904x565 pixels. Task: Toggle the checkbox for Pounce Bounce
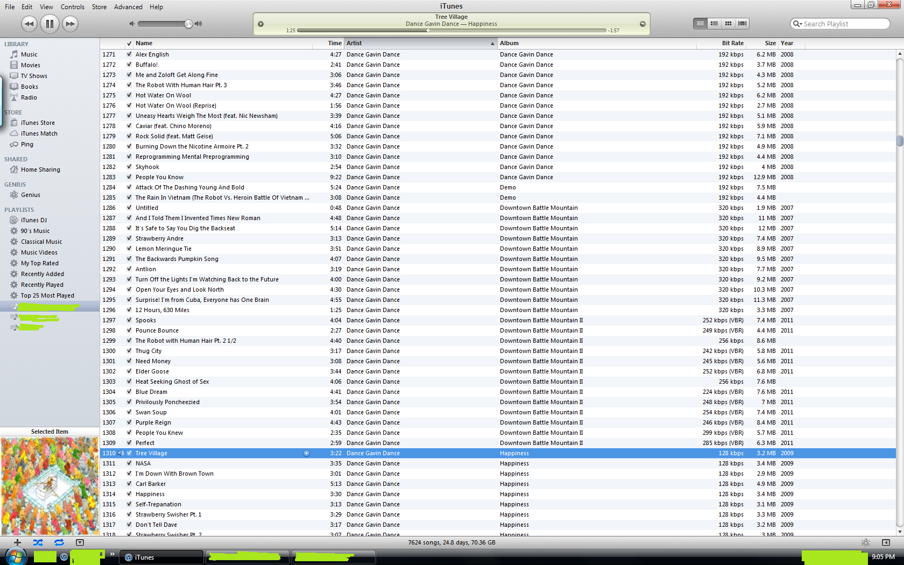point(129,330)
